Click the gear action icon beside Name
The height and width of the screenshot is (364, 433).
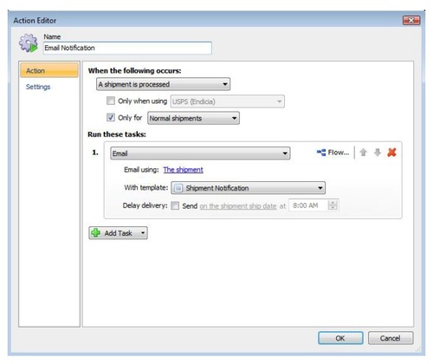click(x=29, y=43)
